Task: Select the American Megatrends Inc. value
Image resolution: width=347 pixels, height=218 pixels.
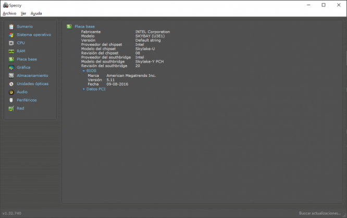Action: point(131,76)
